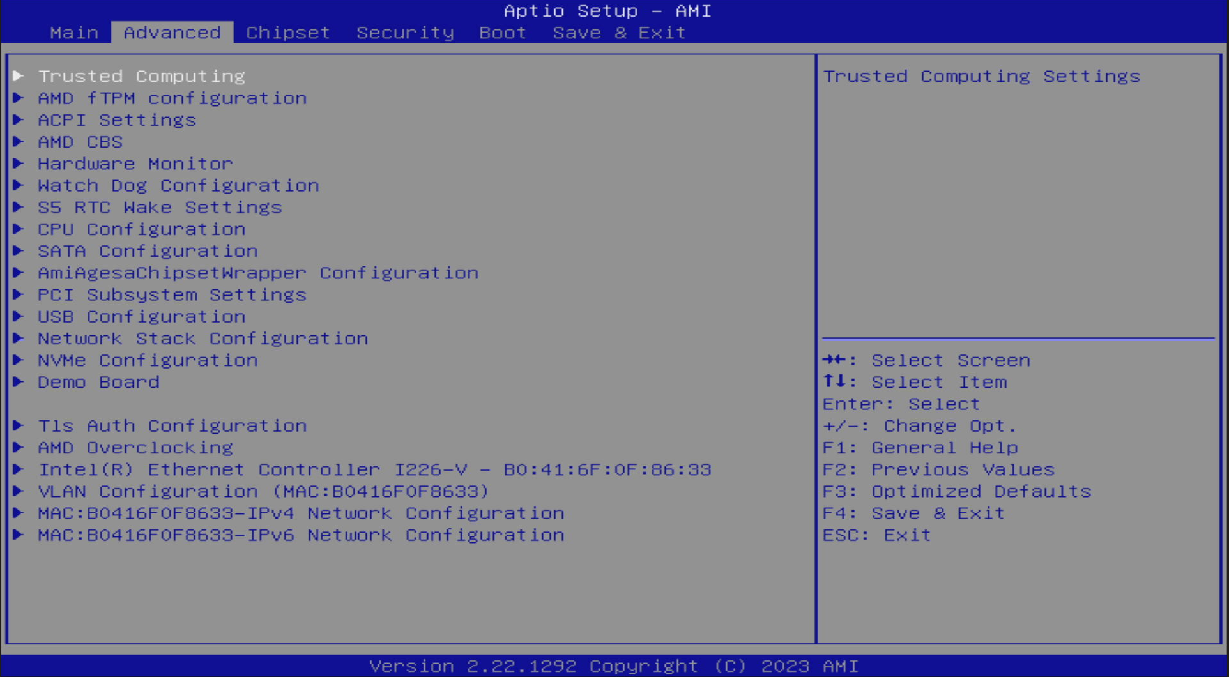Click the F1: General Help hint
This screenshot has height=677, width=1229.
click(920, 448)
